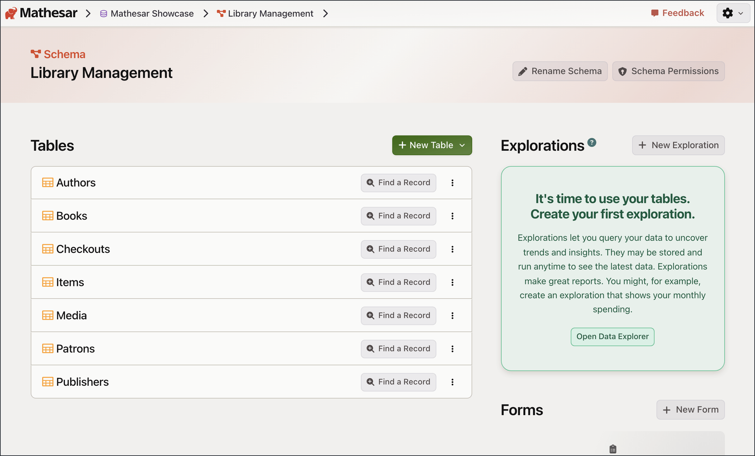Open the Authors table

76,183
